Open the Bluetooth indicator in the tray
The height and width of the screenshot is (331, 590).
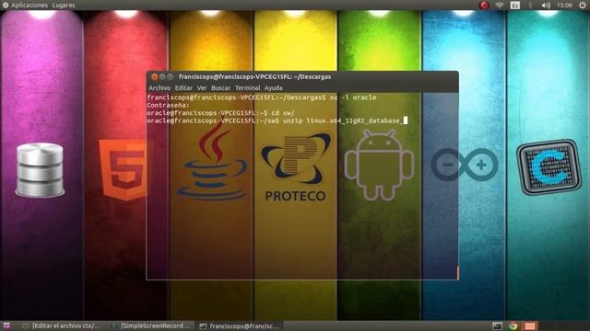(x=530, y=6)
